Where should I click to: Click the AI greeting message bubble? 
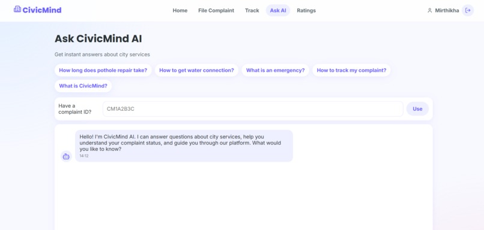[x=184, y=146]
